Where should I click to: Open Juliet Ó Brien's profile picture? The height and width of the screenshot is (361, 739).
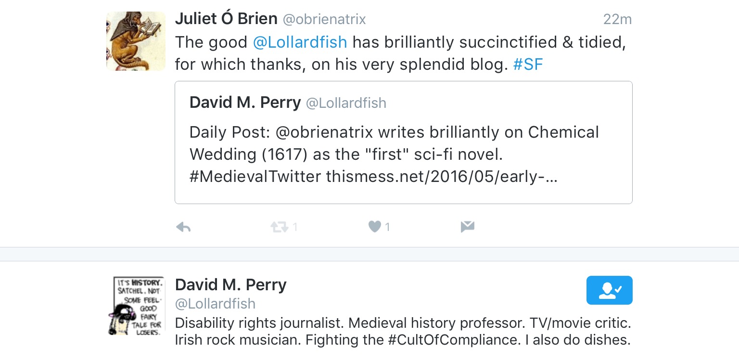coord(136,41)
